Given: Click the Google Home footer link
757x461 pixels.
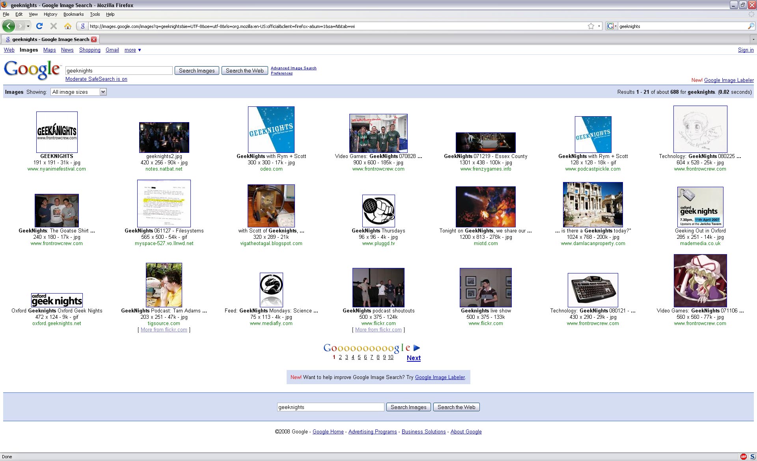Looking at the screenshot, I should coord(328,432).
